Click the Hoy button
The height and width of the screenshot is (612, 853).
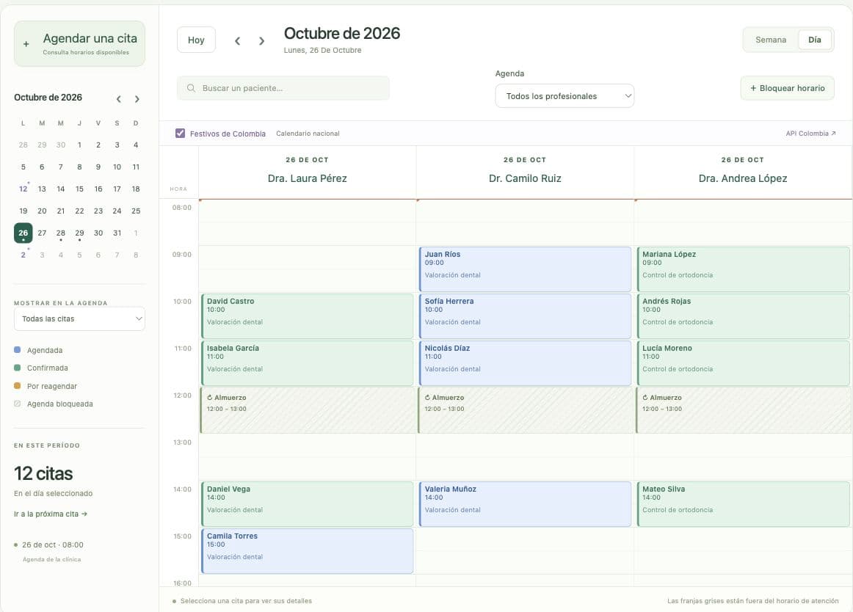(197, 40)
